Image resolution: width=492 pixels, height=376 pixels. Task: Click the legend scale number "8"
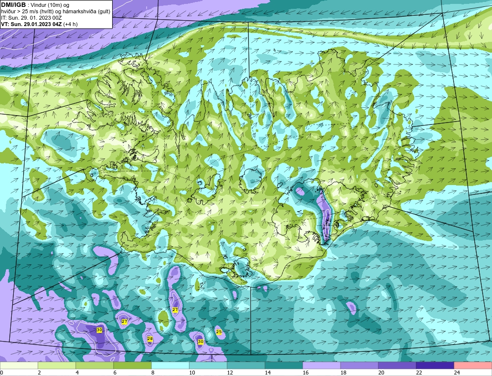pyautogui.click(x=153, y=373)
